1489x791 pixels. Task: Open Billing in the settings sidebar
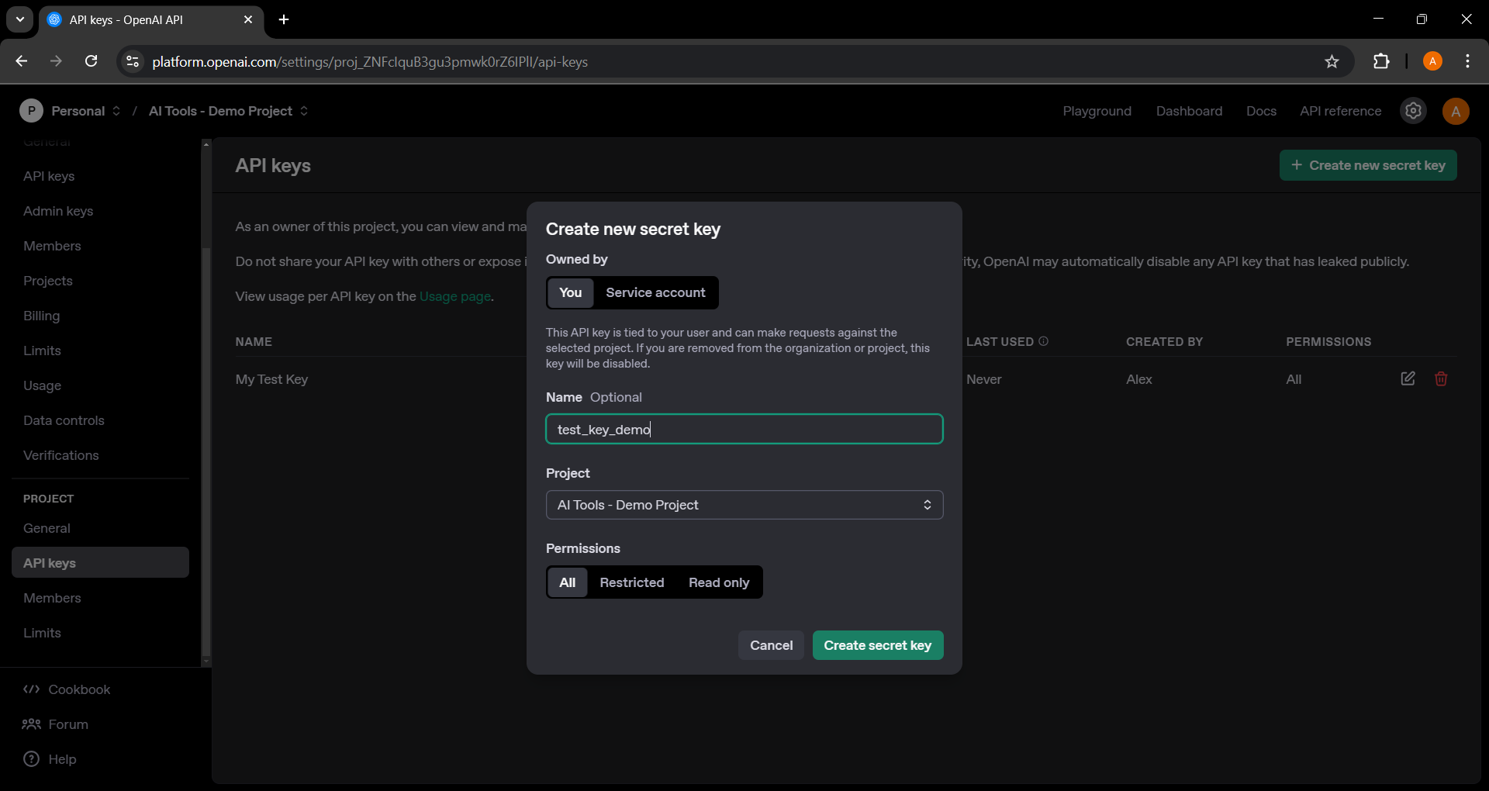click(x=42, y=316)
